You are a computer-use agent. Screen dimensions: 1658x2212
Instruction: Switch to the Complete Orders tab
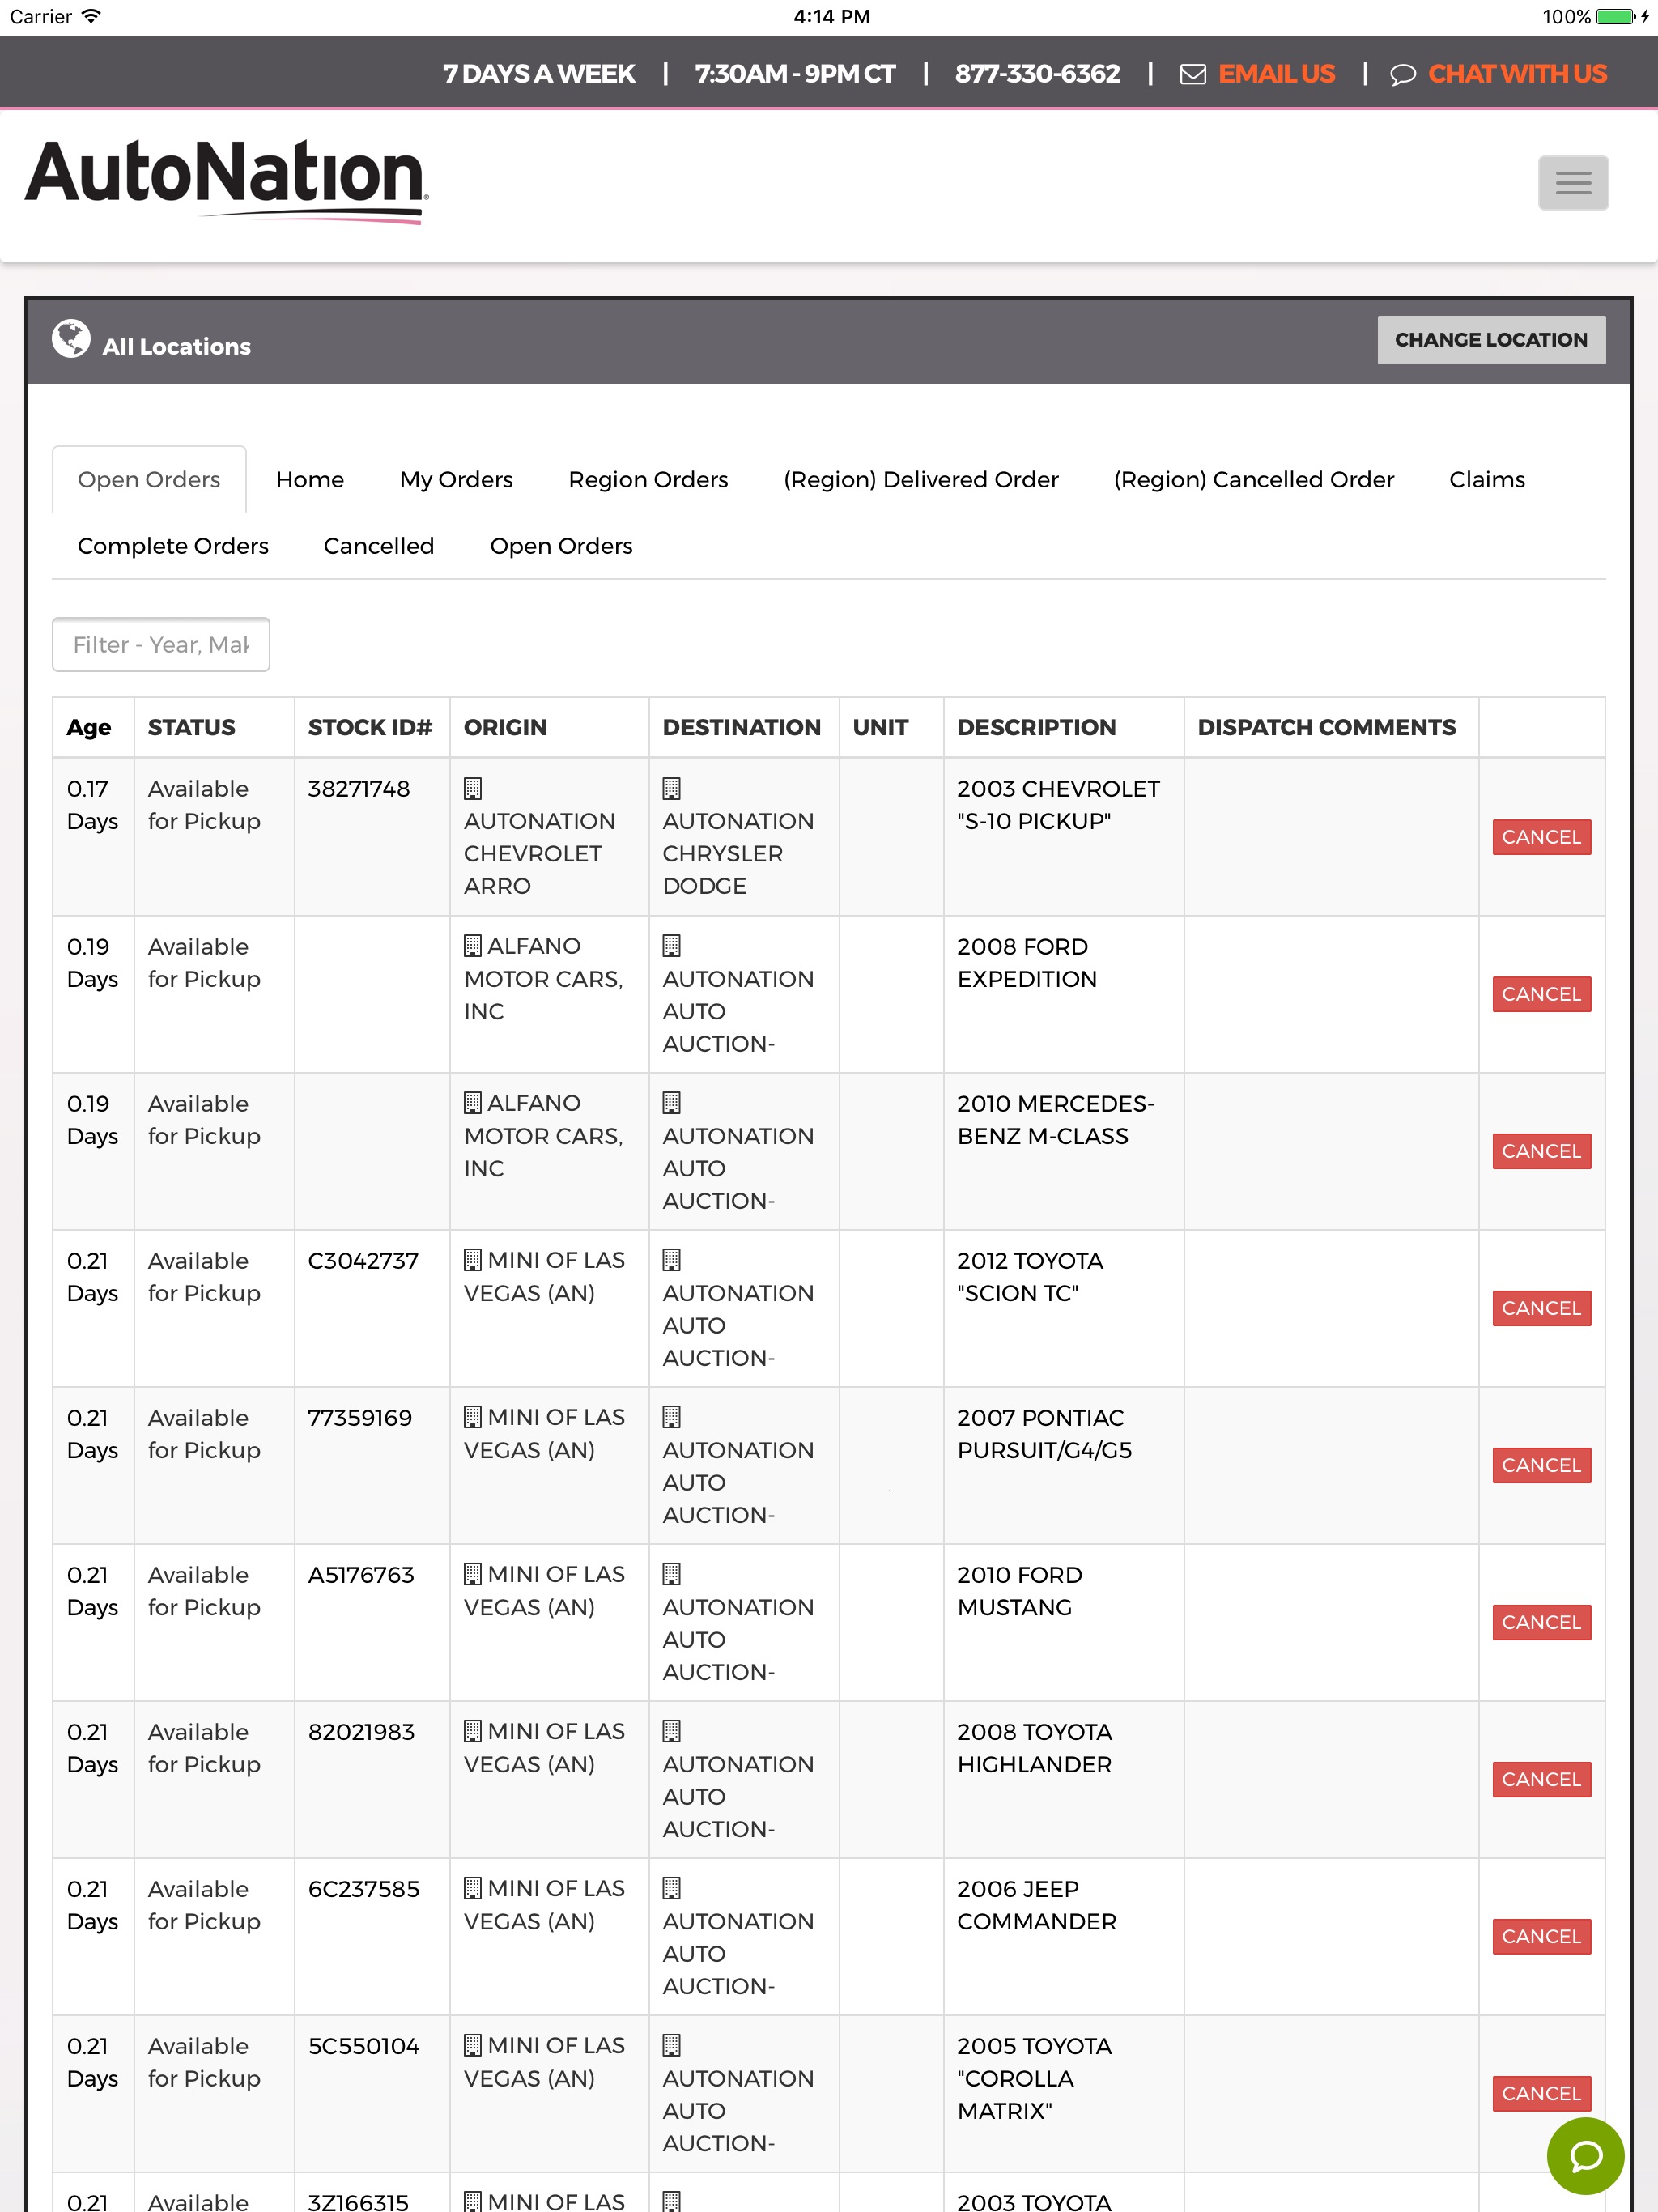pos(173,546)
